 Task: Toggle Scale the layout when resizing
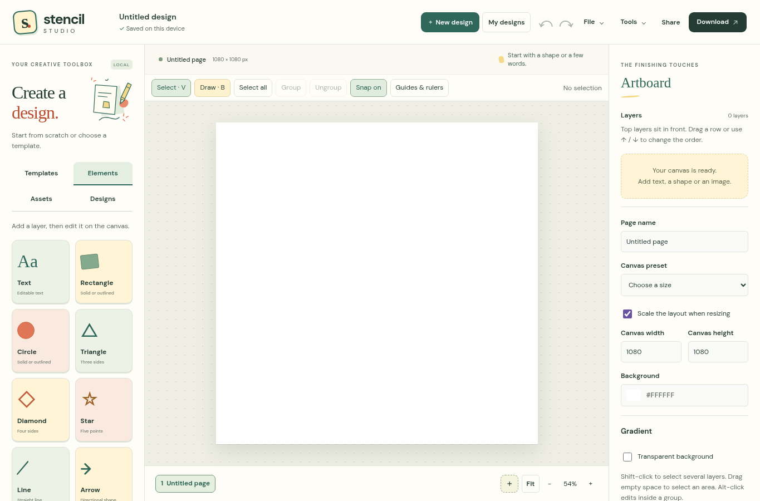coord(627,313)
